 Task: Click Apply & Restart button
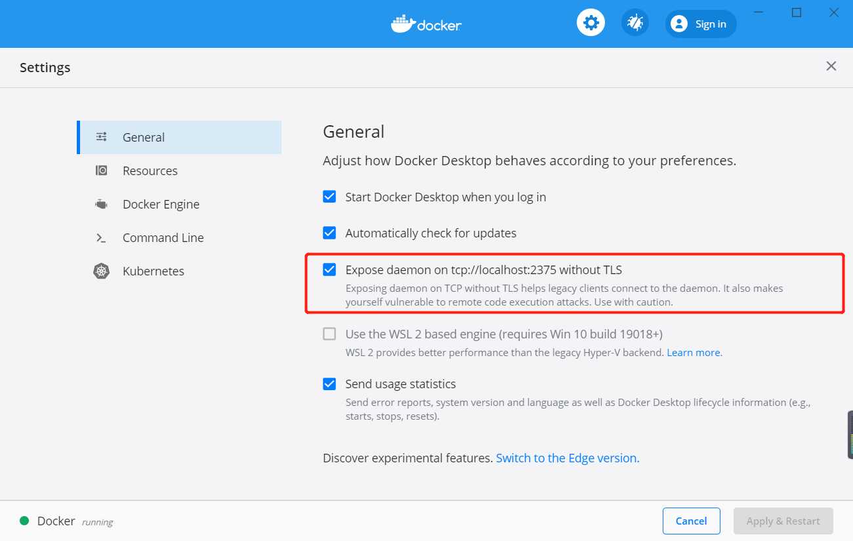tap(783, 521)
